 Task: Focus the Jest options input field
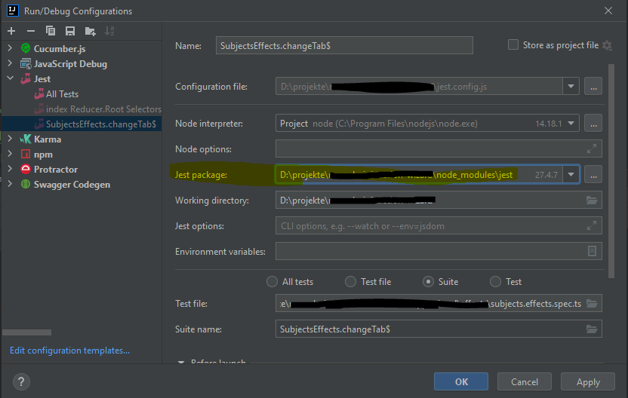click(439, 225)
